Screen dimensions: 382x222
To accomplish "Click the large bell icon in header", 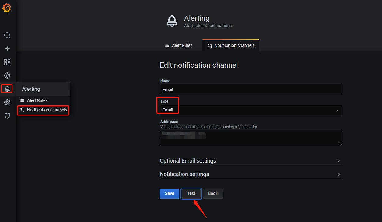I will 172,21.
